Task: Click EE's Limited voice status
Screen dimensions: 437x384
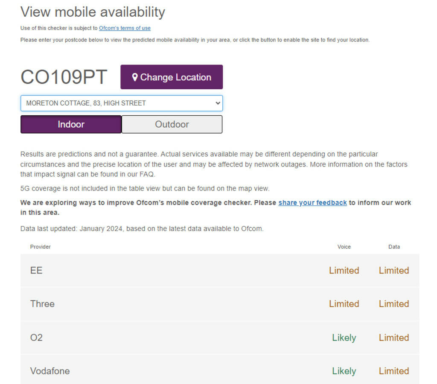Action: (344, 270)
